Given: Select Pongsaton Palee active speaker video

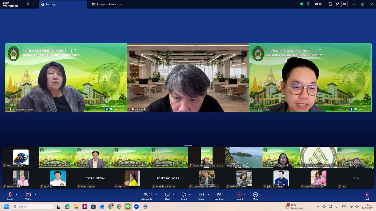Looking at the screenshot, I should pyautogui.click(x=310, y=78).
